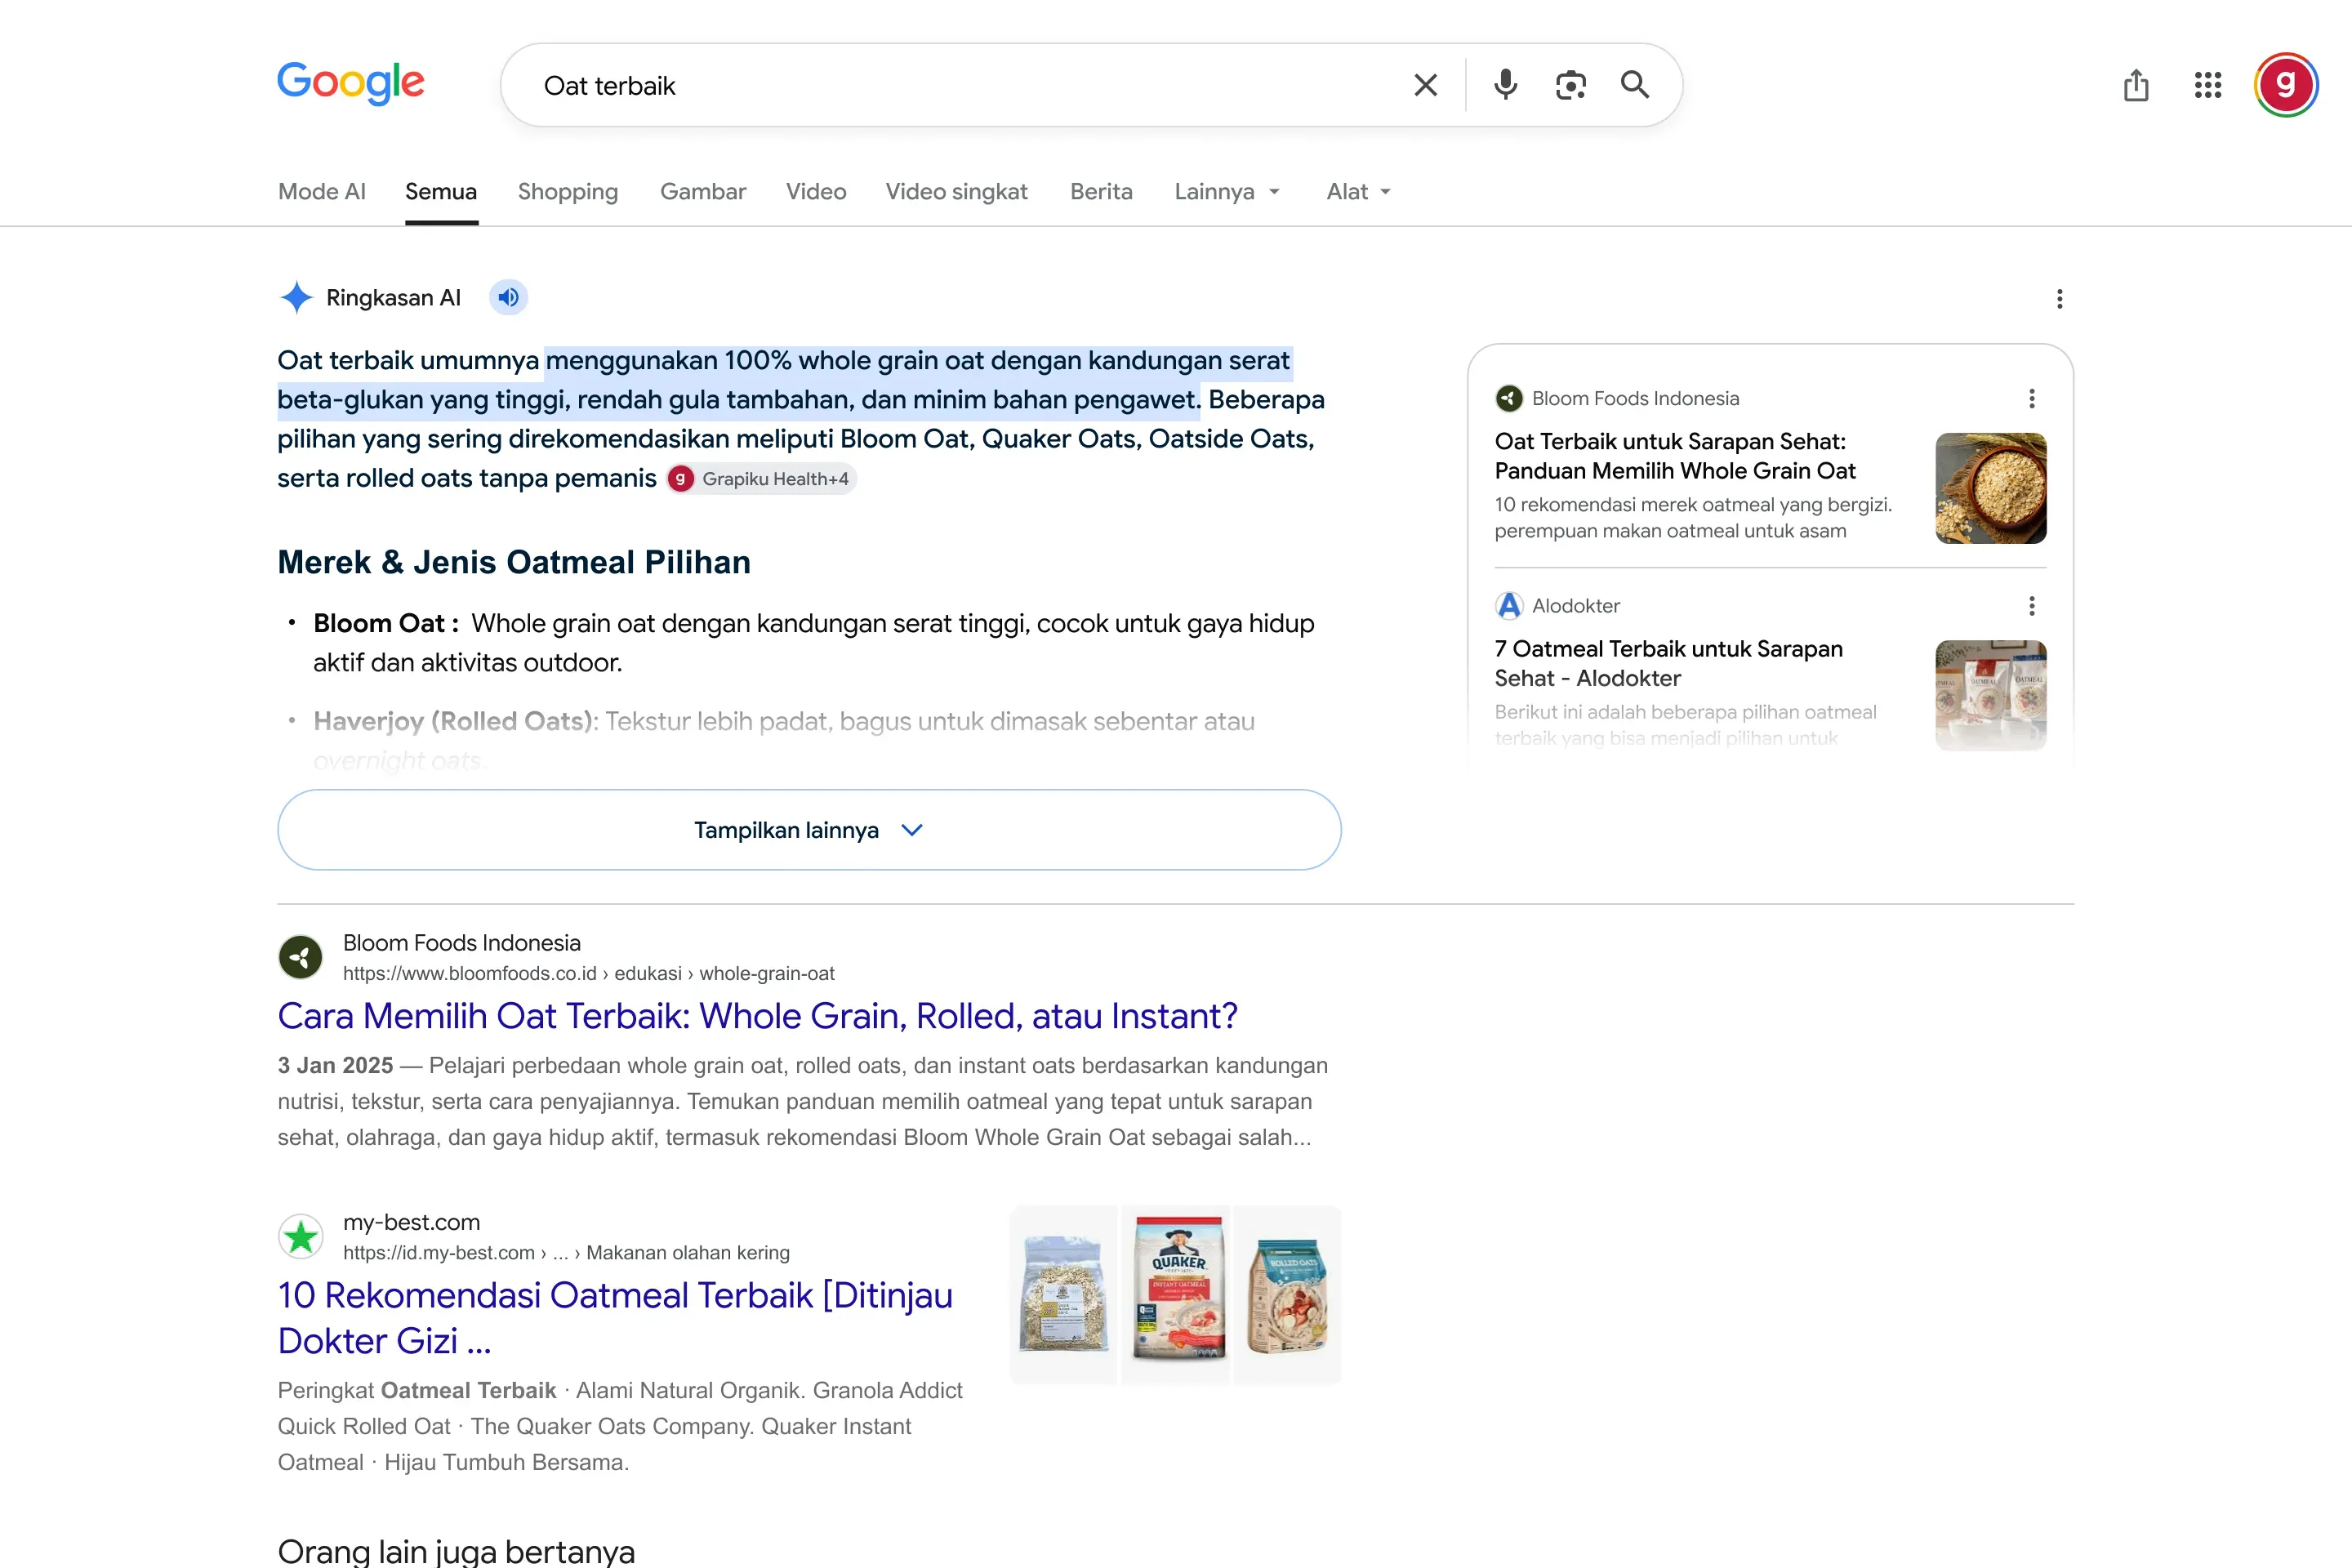Open the Alodokter oatmeal packs thumbnail

(1991, 695)
